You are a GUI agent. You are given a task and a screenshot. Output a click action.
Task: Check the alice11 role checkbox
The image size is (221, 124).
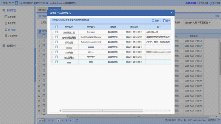coord(56,52)
